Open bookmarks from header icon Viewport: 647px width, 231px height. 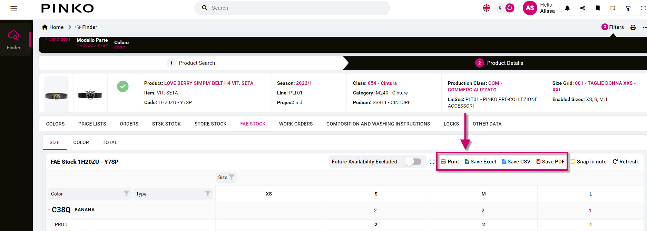(598, 8)
